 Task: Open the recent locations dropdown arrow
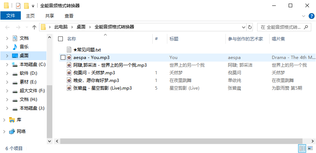(x=27, y=27)
